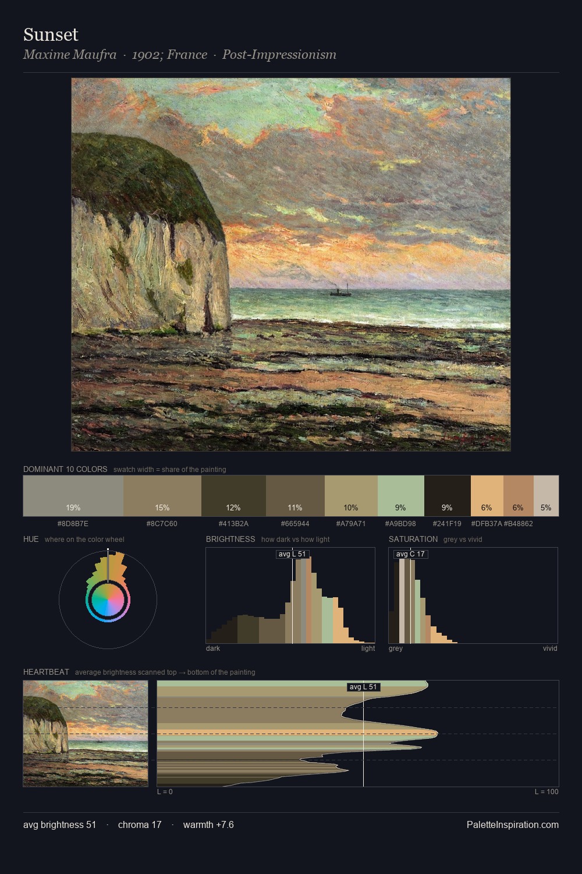Click 'how dark vs how light' caption

(296, 540)
